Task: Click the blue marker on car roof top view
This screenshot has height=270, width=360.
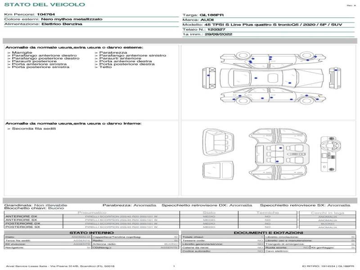Action: pos(256,78)
